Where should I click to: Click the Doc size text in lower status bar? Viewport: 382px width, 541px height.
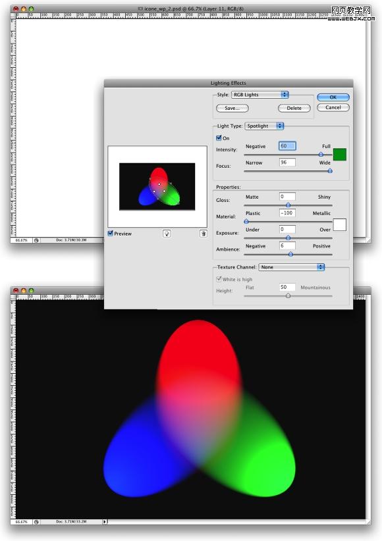point(71,522)
